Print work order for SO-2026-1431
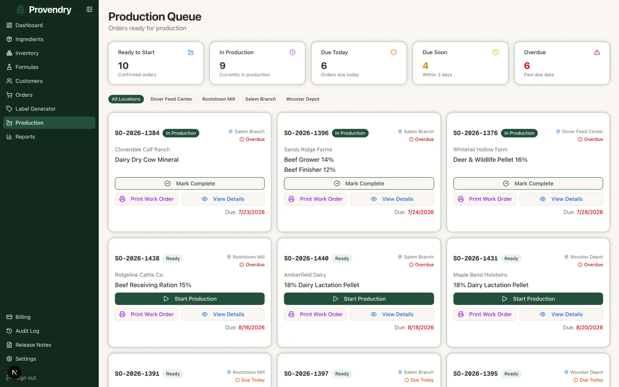Screen dimensions: 619x387 [x=485, y=314]
